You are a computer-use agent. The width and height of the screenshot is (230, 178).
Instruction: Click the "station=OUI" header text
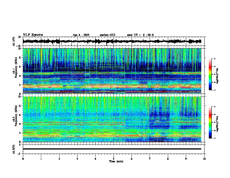tap(107, 35)
